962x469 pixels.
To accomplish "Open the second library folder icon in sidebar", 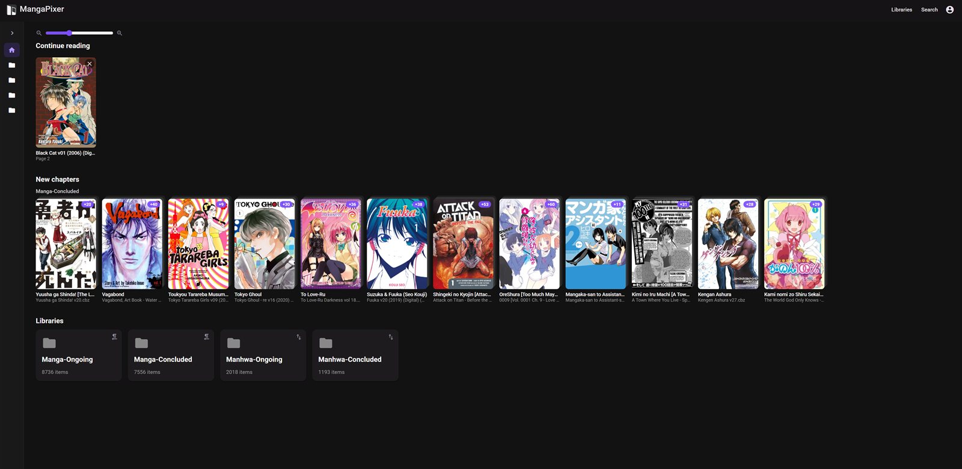I will click(x=12, y=80).
